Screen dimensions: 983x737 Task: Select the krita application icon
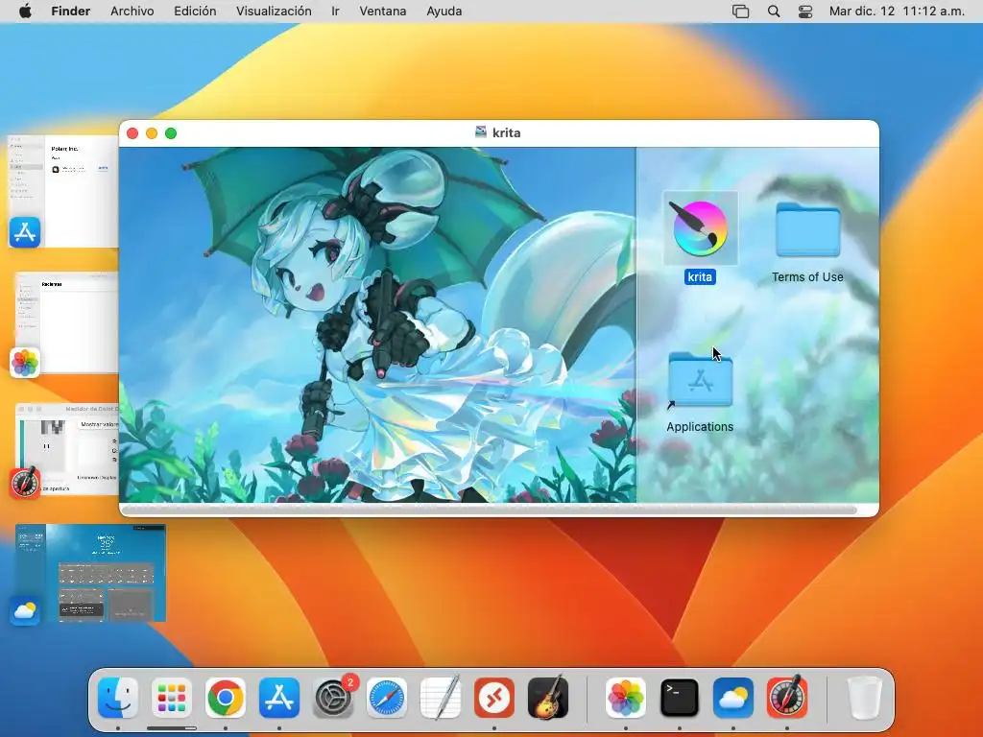pos(700,228)
